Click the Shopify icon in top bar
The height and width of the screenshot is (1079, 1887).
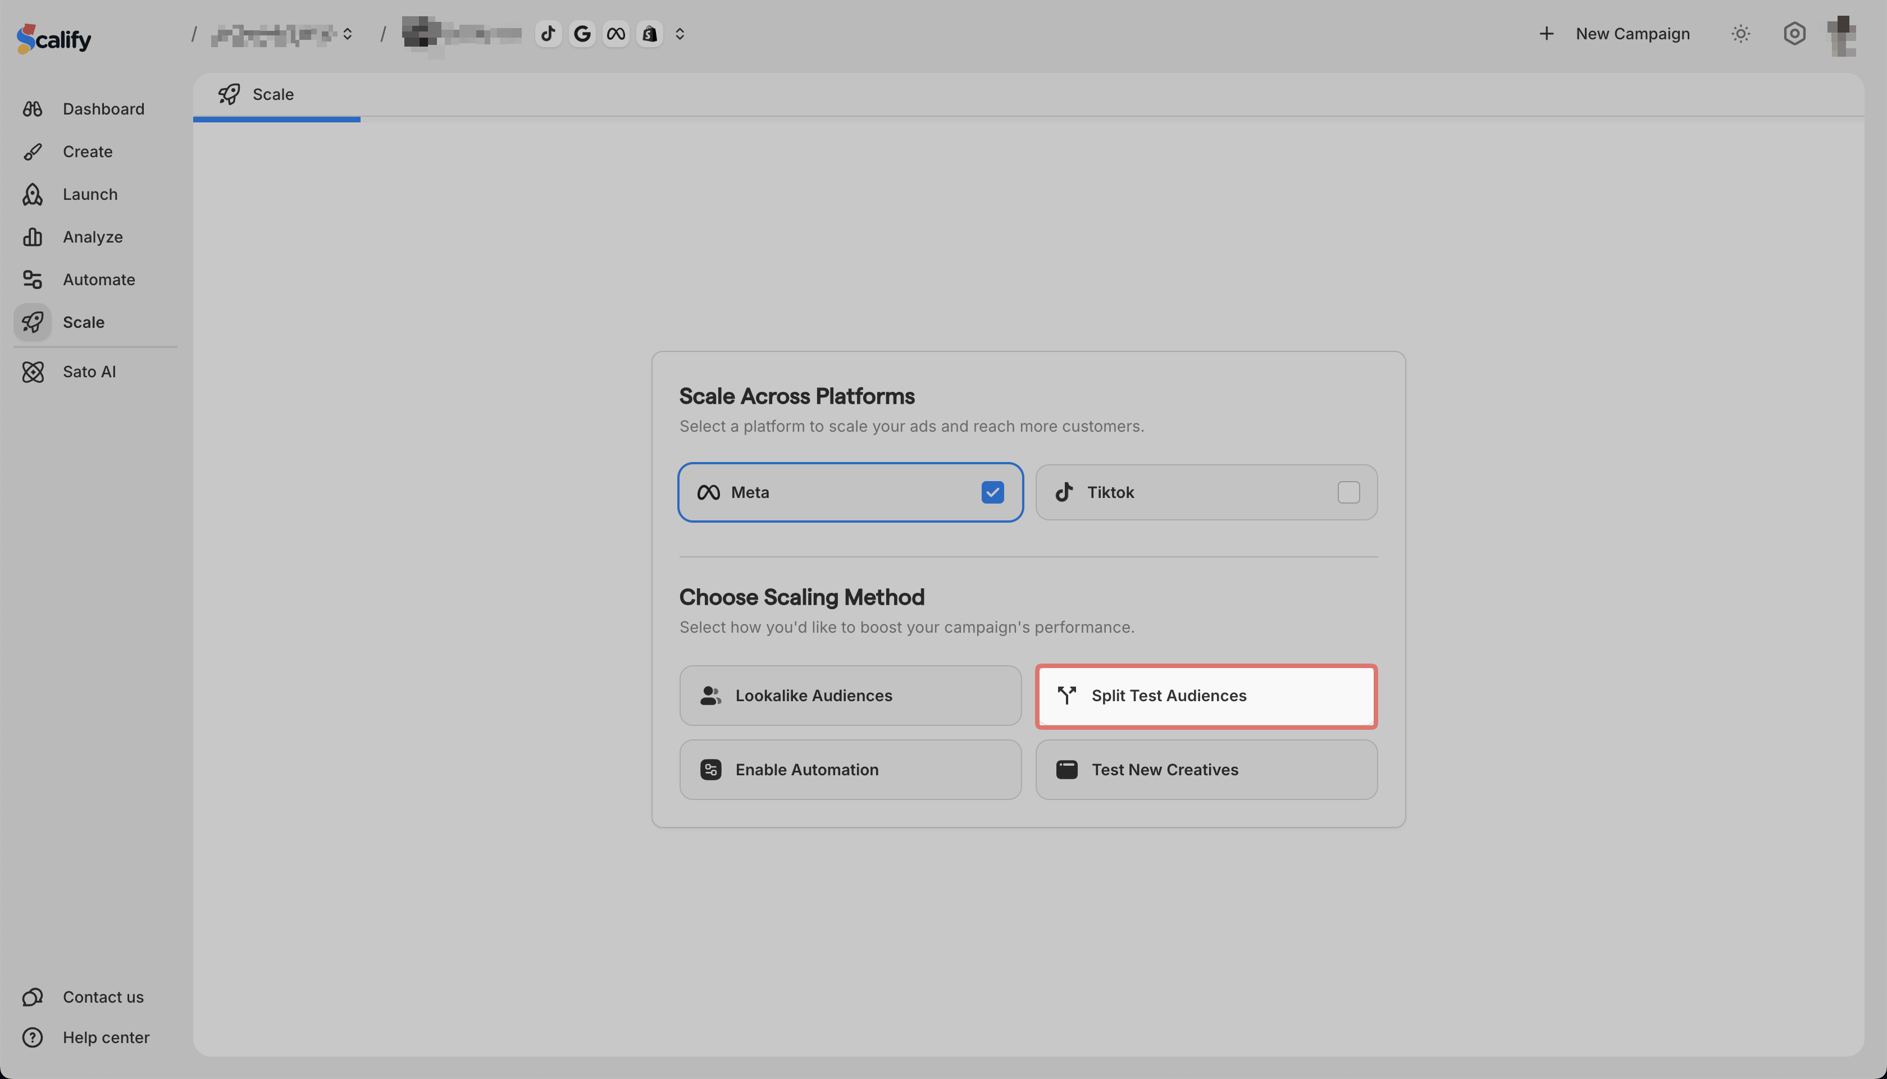650,34
